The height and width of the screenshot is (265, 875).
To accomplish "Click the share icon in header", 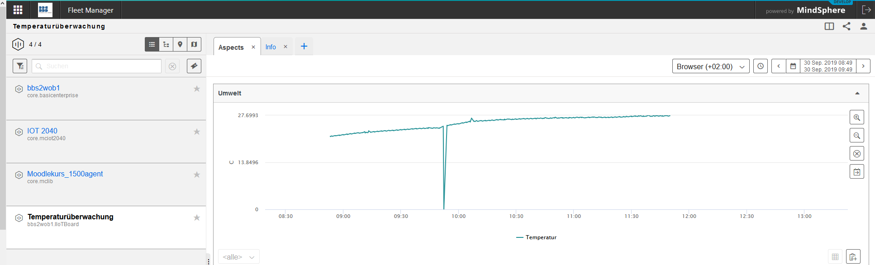I will 846,26.
